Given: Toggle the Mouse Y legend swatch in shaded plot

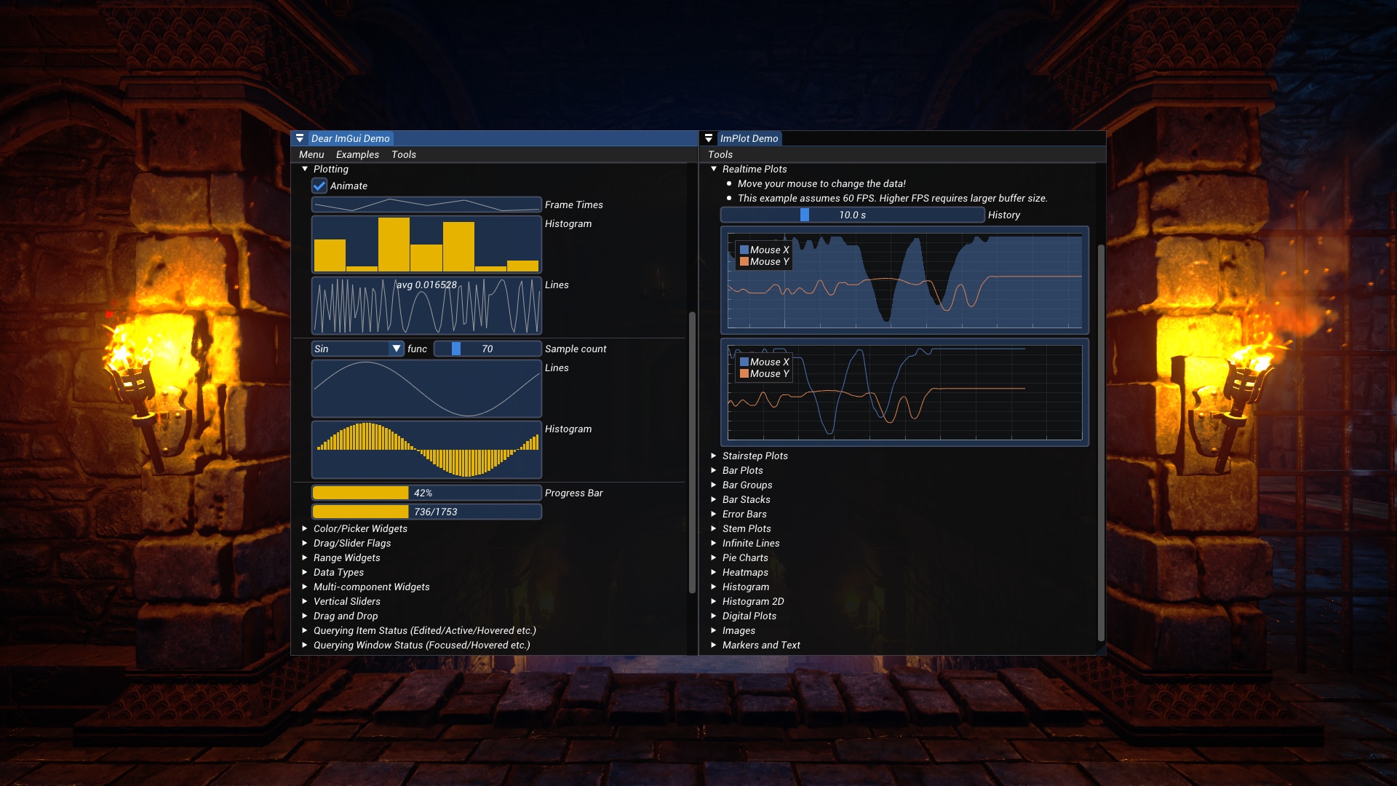Looking at the screenshot, I should point(744,261).
